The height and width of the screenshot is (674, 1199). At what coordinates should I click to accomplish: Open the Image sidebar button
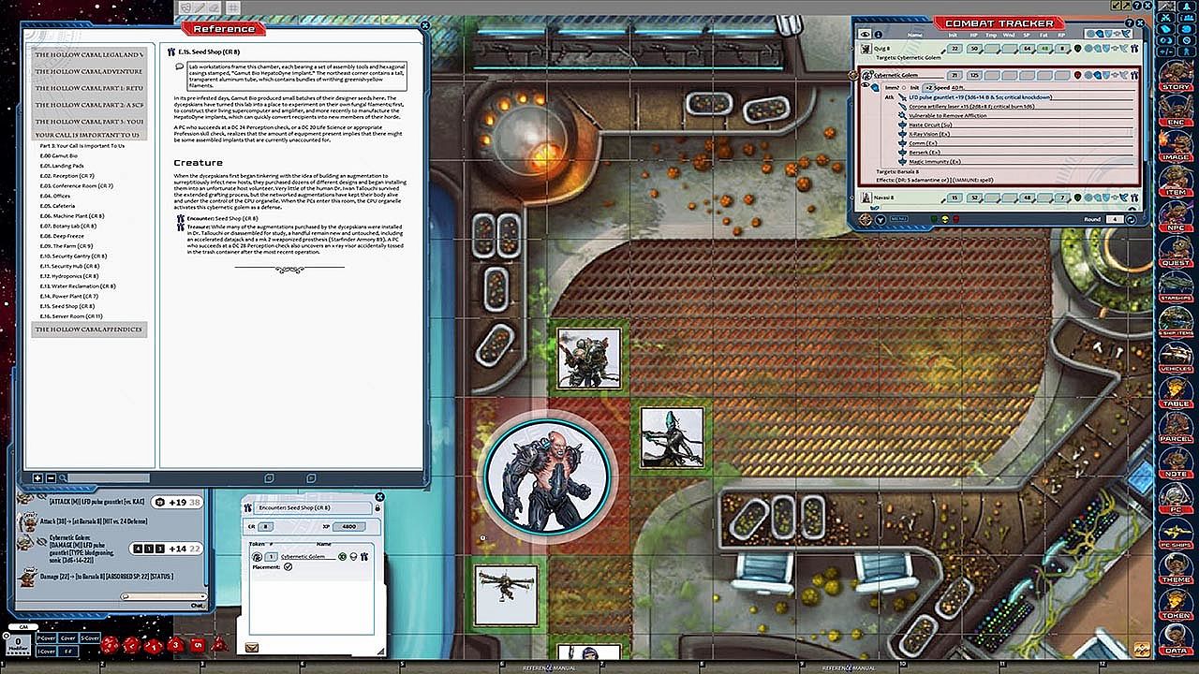[1176, 144]
